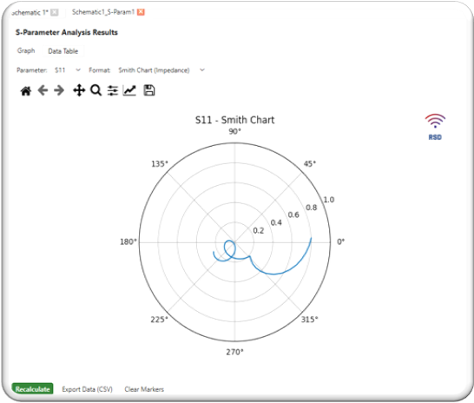Screen dimensions: 474x403
Task: Click the 0.2 radial label
Action: coord(258,231)
